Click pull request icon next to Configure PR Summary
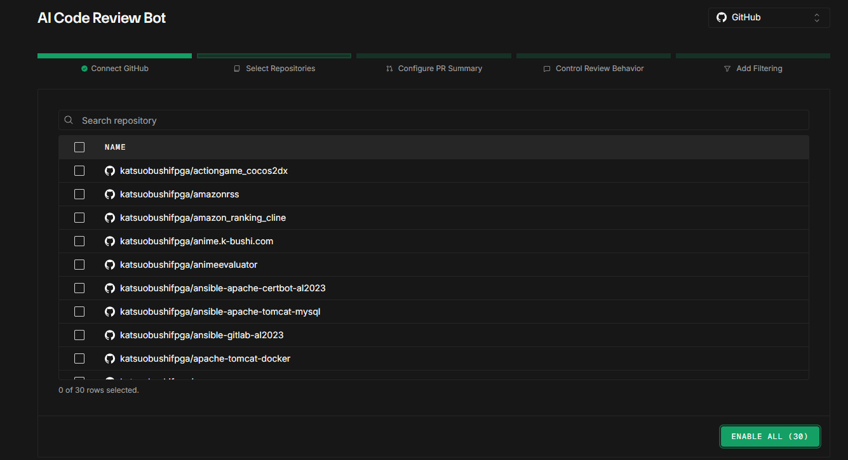 tap(389, 69)
